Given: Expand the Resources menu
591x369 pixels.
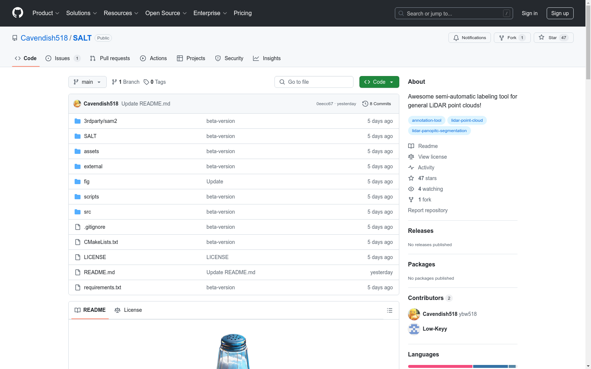Looking at the screenshot, I should [x=121, y=13].
